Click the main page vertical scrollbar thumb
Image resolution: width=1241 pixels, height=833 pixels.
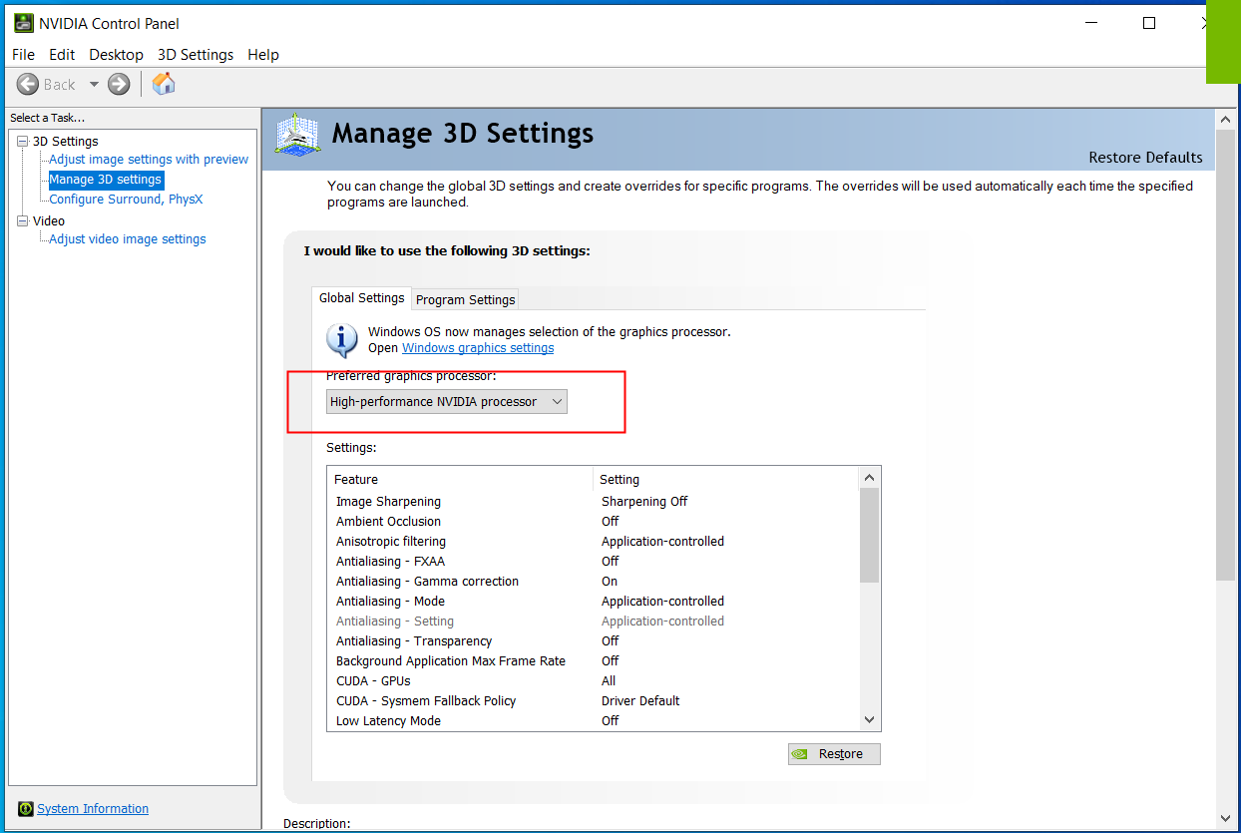click(x=1226, y=354)
